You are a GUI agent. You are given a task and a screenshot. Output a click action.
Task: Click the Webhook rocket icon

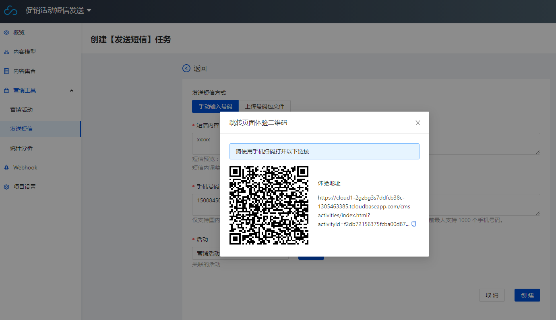6,167
